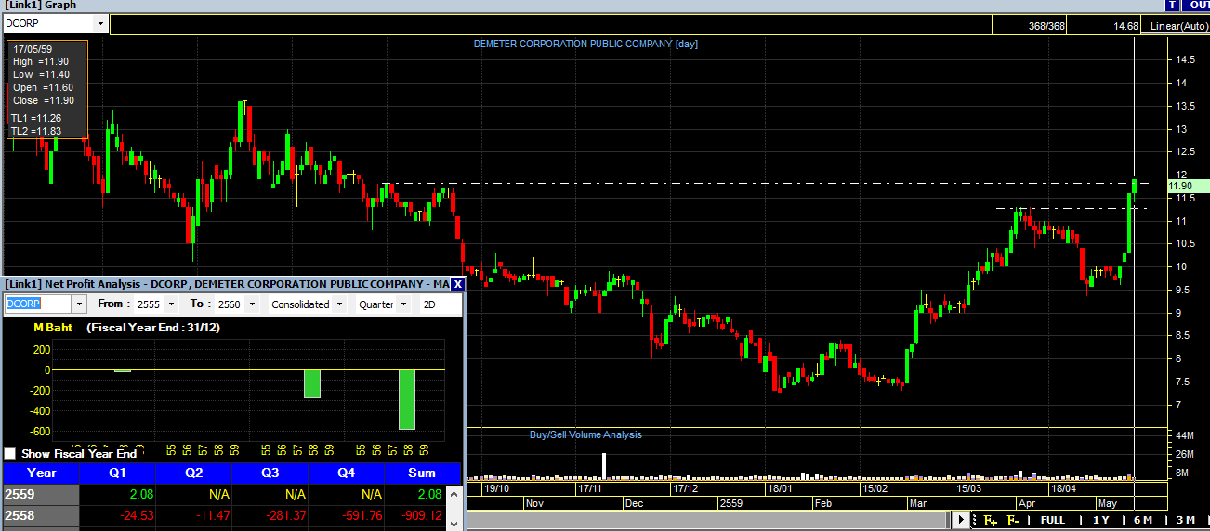Image resolution: width=1210 pixels, height=531 pixels.
Task: Click the 15/02 date marker
Action: click(x=875, y=487)
